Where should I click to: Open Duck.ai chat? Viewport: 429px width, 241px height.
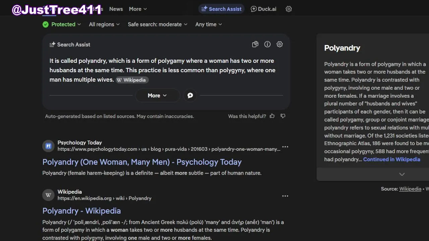[264, 9]
